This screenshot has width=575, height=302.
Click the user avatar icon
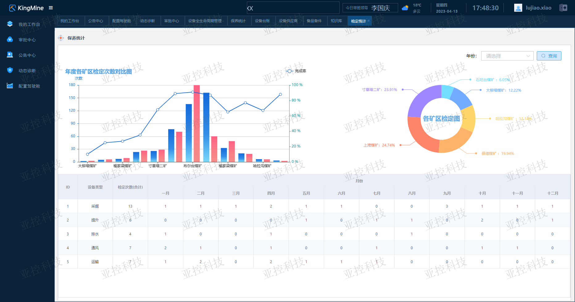click(x=518, y=8)
